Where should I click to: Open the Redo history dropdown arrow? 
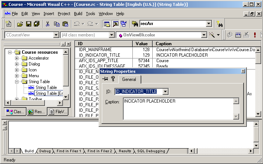click(97, 24)
